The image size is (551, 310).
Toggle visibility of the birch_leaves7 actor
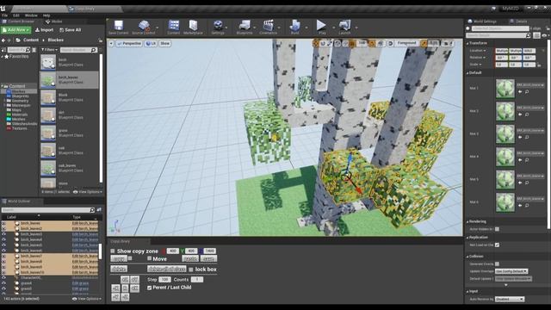(3, 256)
